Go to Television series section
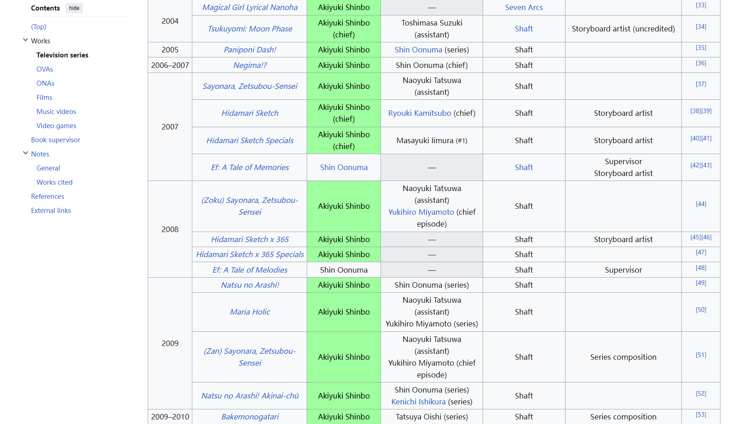736x424 pixels. (x=62, y=55)
